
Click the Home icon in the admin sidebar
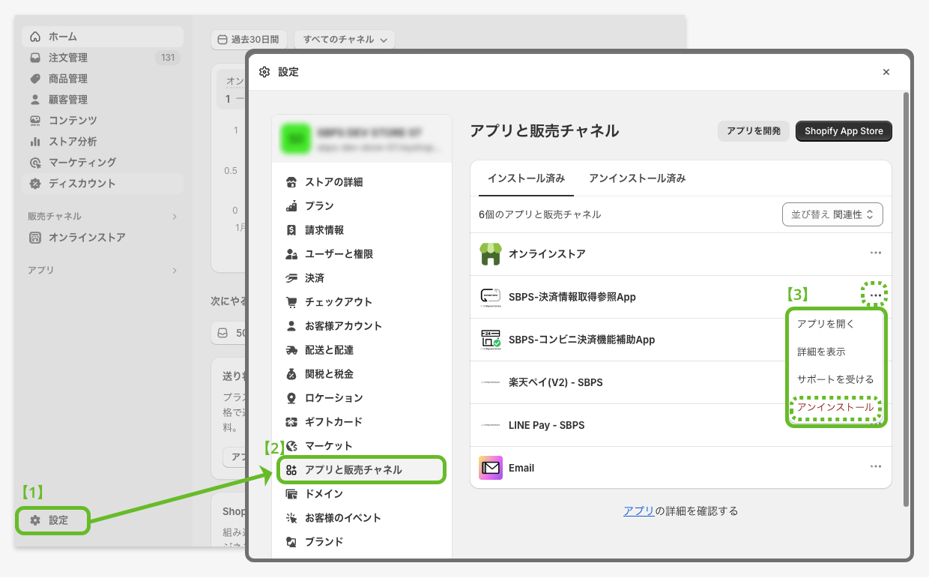point(35,37)
